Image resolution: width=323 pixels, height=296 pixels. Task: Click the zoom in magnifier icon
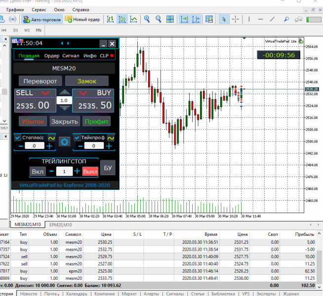(x=147, y=19)
